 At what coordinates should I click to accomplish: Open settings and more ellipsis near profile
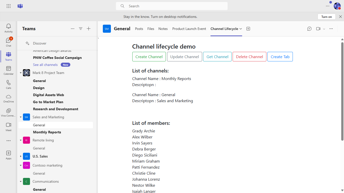click(x=328, y=6)
